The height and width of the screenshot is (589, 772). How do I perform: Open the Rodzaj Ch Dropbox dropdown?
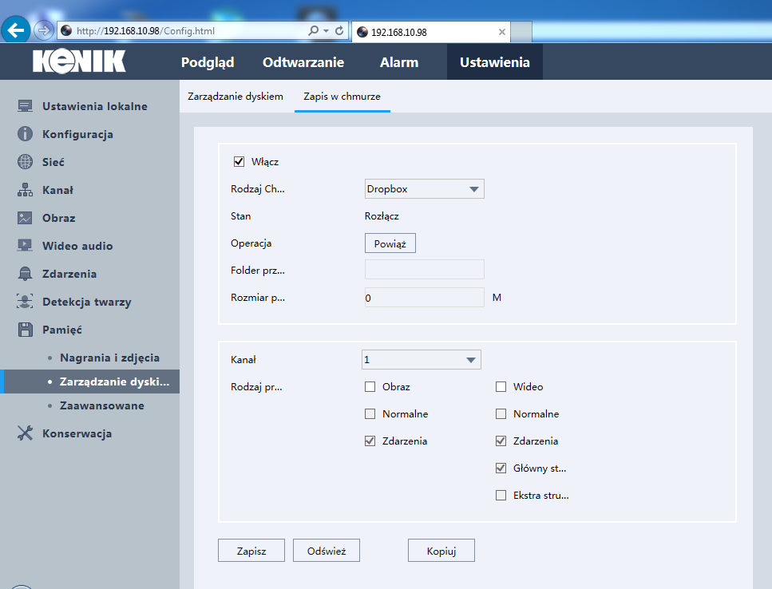click(424, 189)
